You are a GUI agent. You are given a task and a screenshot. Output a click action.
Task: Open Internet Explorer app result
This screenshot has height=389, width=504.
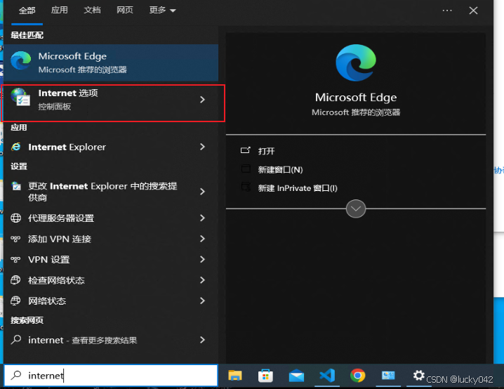point(111,147)
